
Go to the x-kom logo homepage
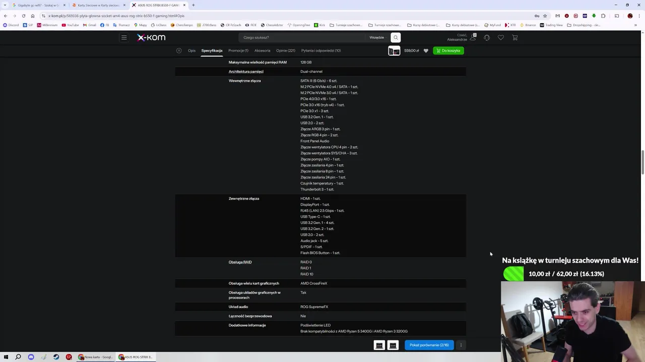coord(151,37)
